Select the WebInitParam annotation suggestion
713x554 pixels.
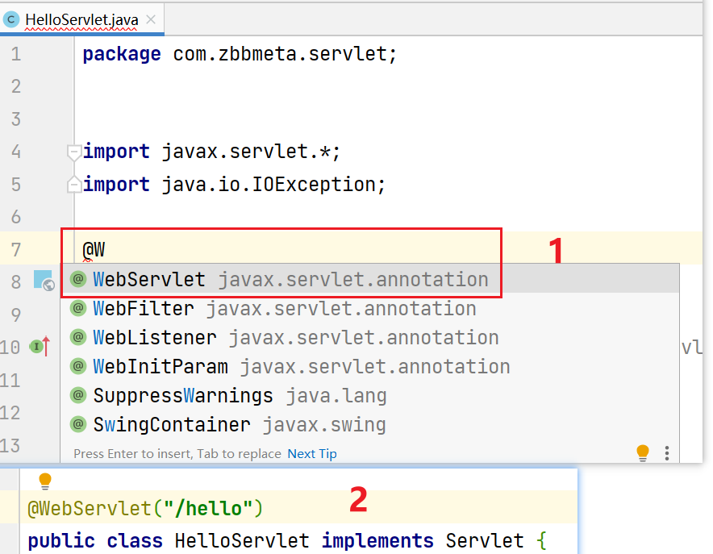(161, 367)
